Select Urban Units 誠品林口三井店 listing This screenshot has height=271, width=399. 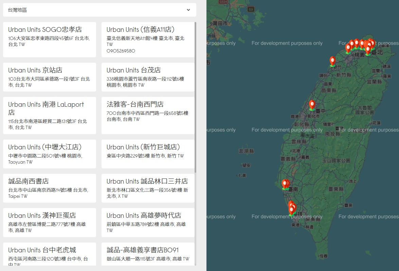(148, 188)
